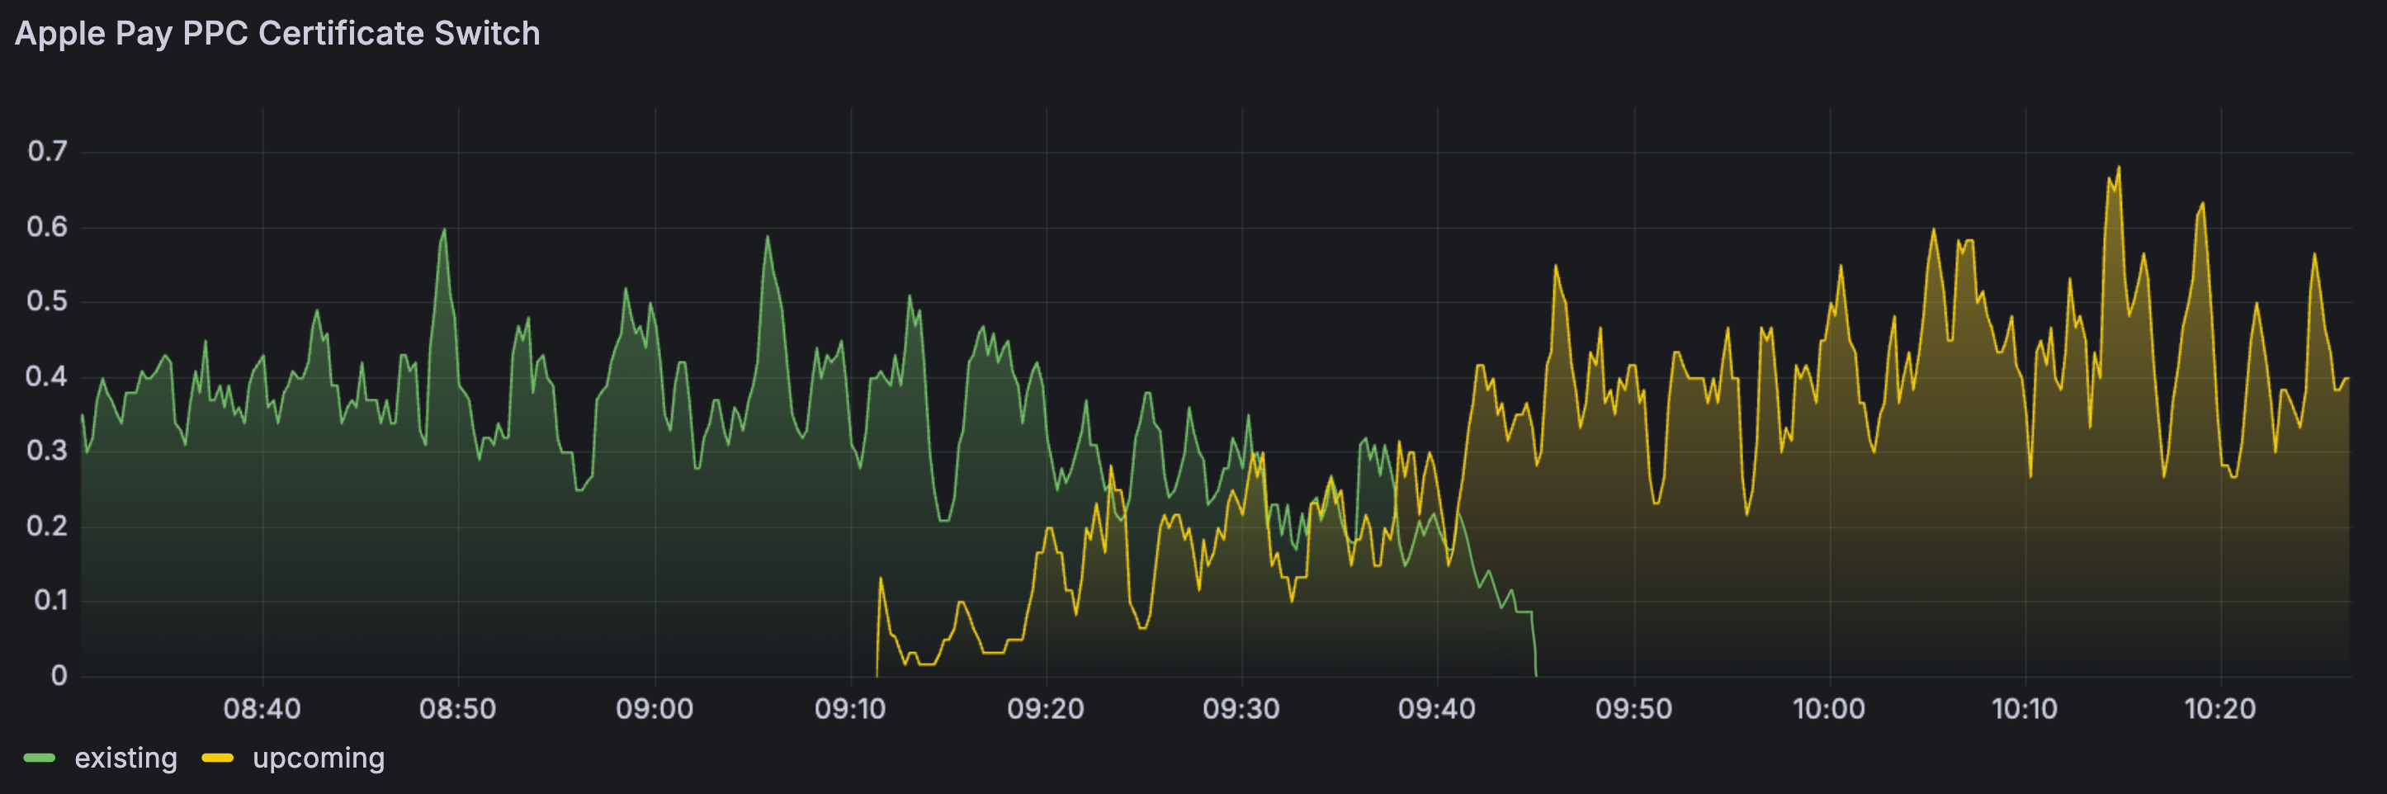The image size is (2387, 794).
Task: Click the 09:00 time axis label
Action: [655, 709]
